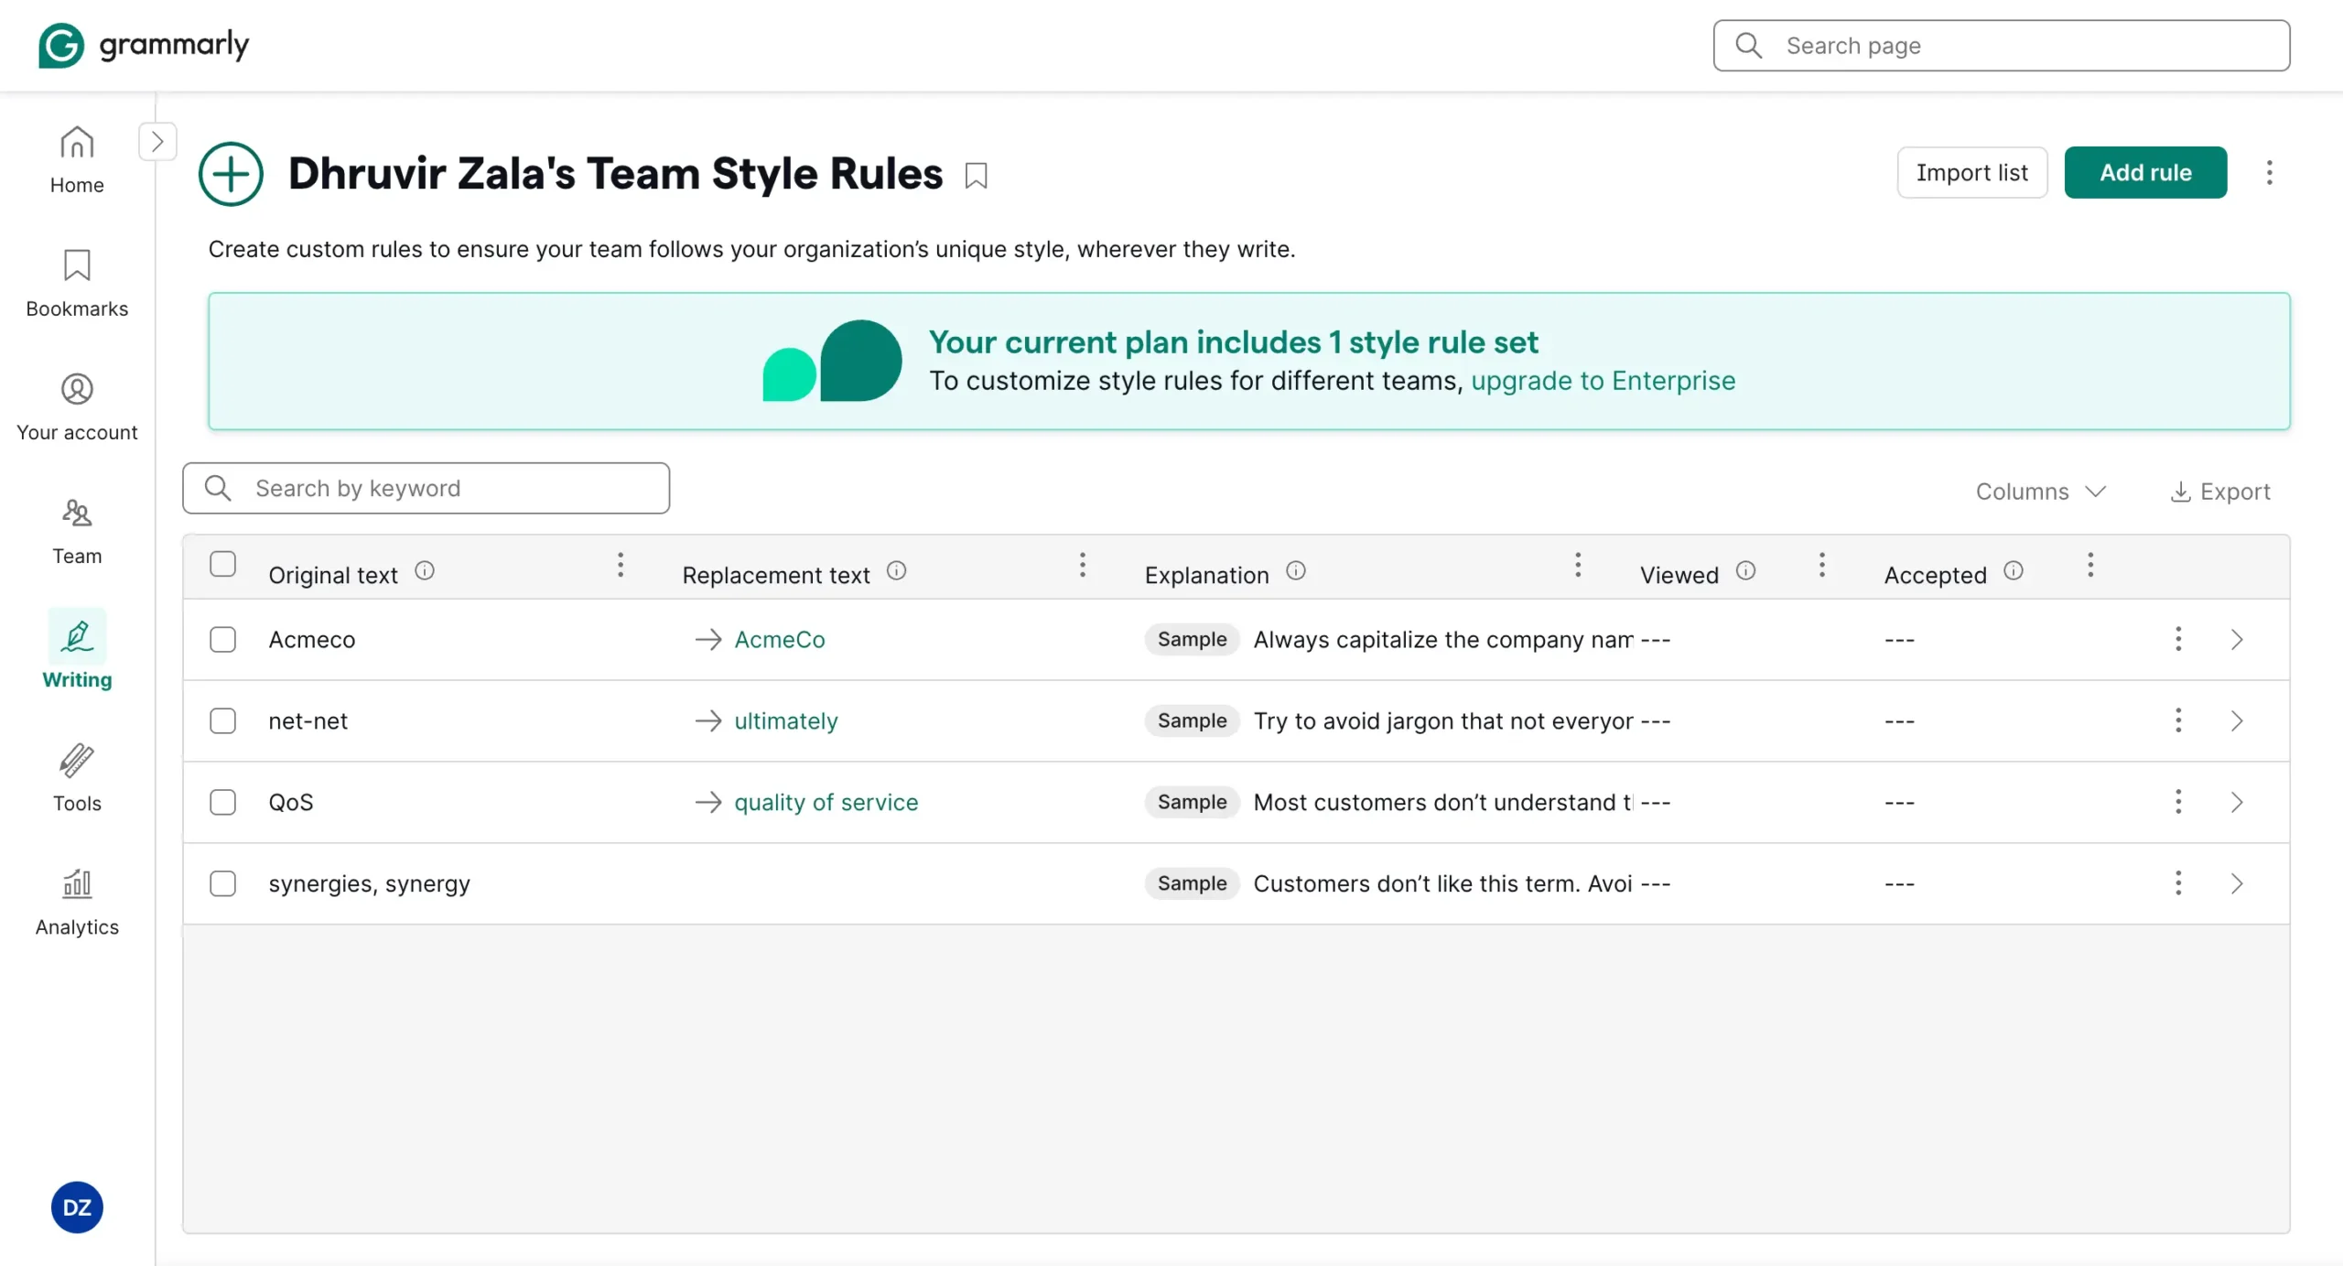Expand the QoS rule details chevron
This screenshot has width=2343, height=1266.
click(2237, 802)
